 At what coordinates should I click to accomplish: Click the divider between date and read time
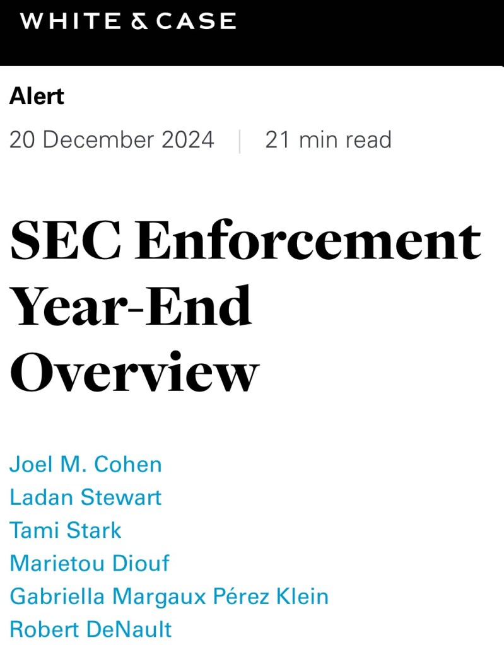click(240, 141)
